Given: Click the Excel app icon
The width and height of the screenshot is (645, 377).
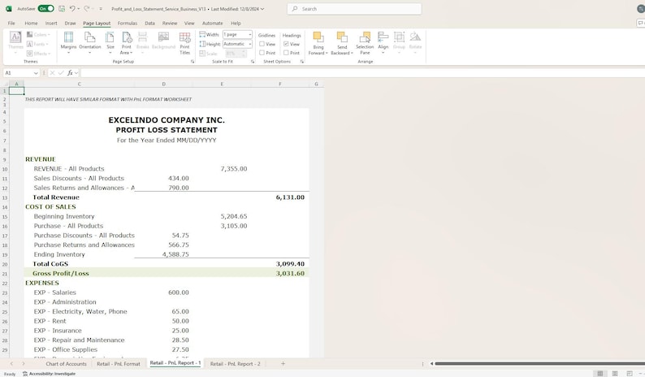Looking at the screenshot, I should click(9, 9).
